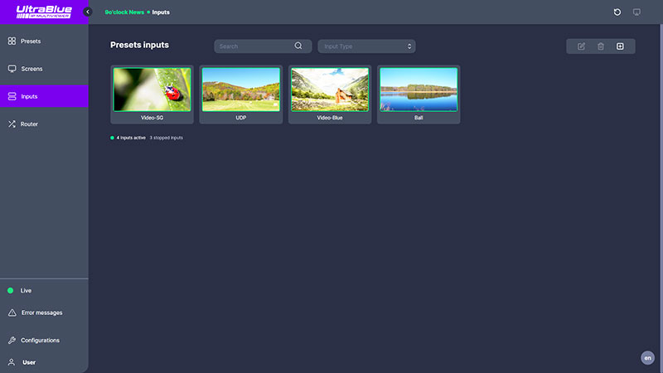Image resolution: width=663 pixels, height=373 pixels.
Task: Click the refresh icon in top bar
Action: pos(617,12)
